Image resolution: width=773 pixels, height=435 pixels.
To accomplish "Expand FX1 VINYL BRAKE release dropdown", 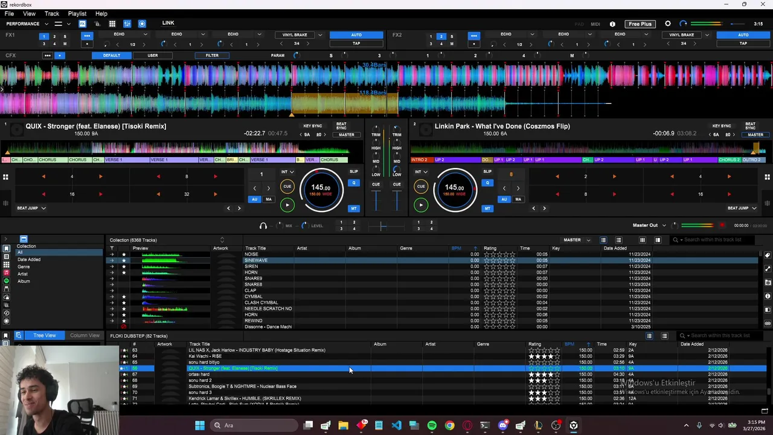I will pos(320,34).
